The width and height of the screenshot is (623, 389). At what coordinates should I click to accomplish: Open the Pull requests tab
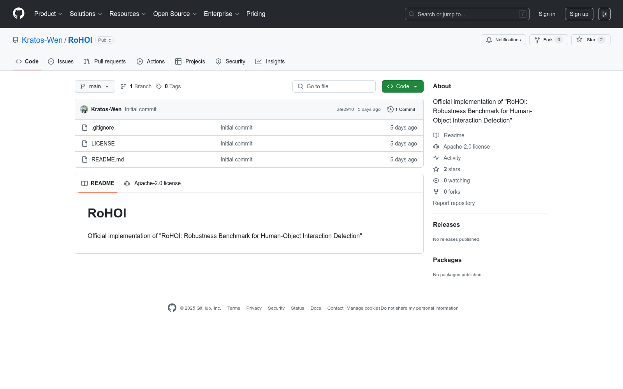105,61
